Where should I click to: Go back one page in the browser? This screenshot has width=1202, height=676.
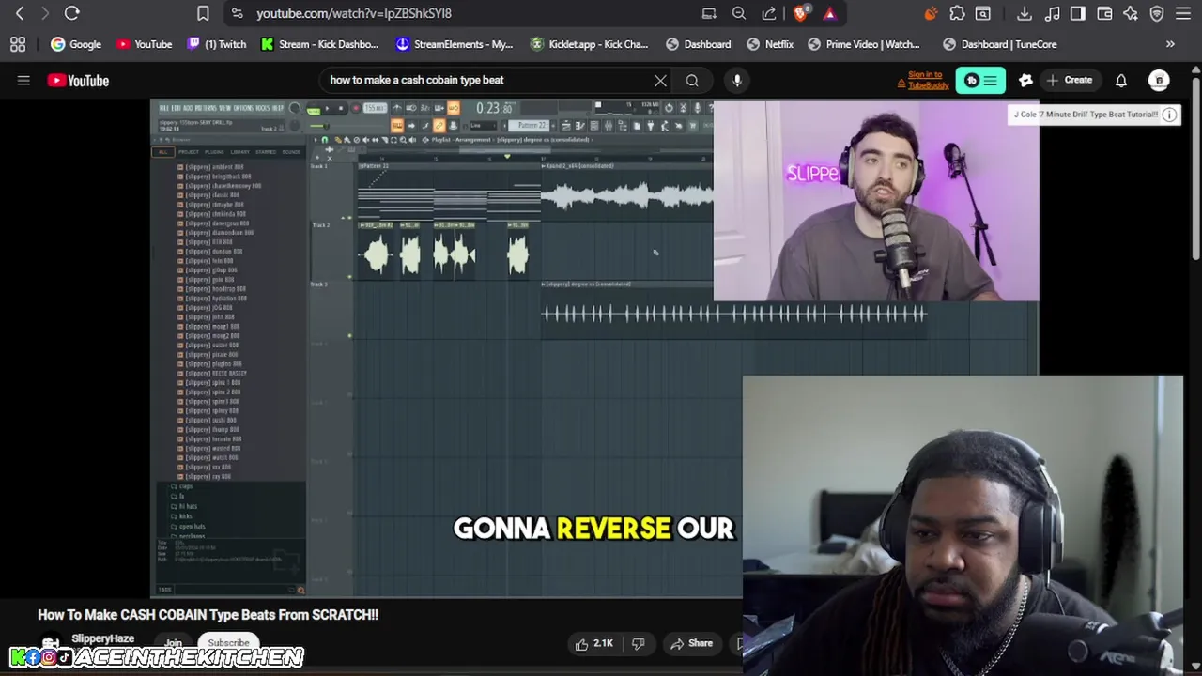(20, 13)
